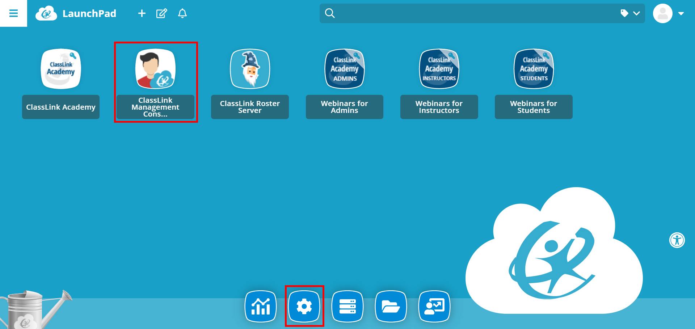Expand the tag filter dropdown
The height and width of the screenshot is (329, 695).
pos(631,13)
